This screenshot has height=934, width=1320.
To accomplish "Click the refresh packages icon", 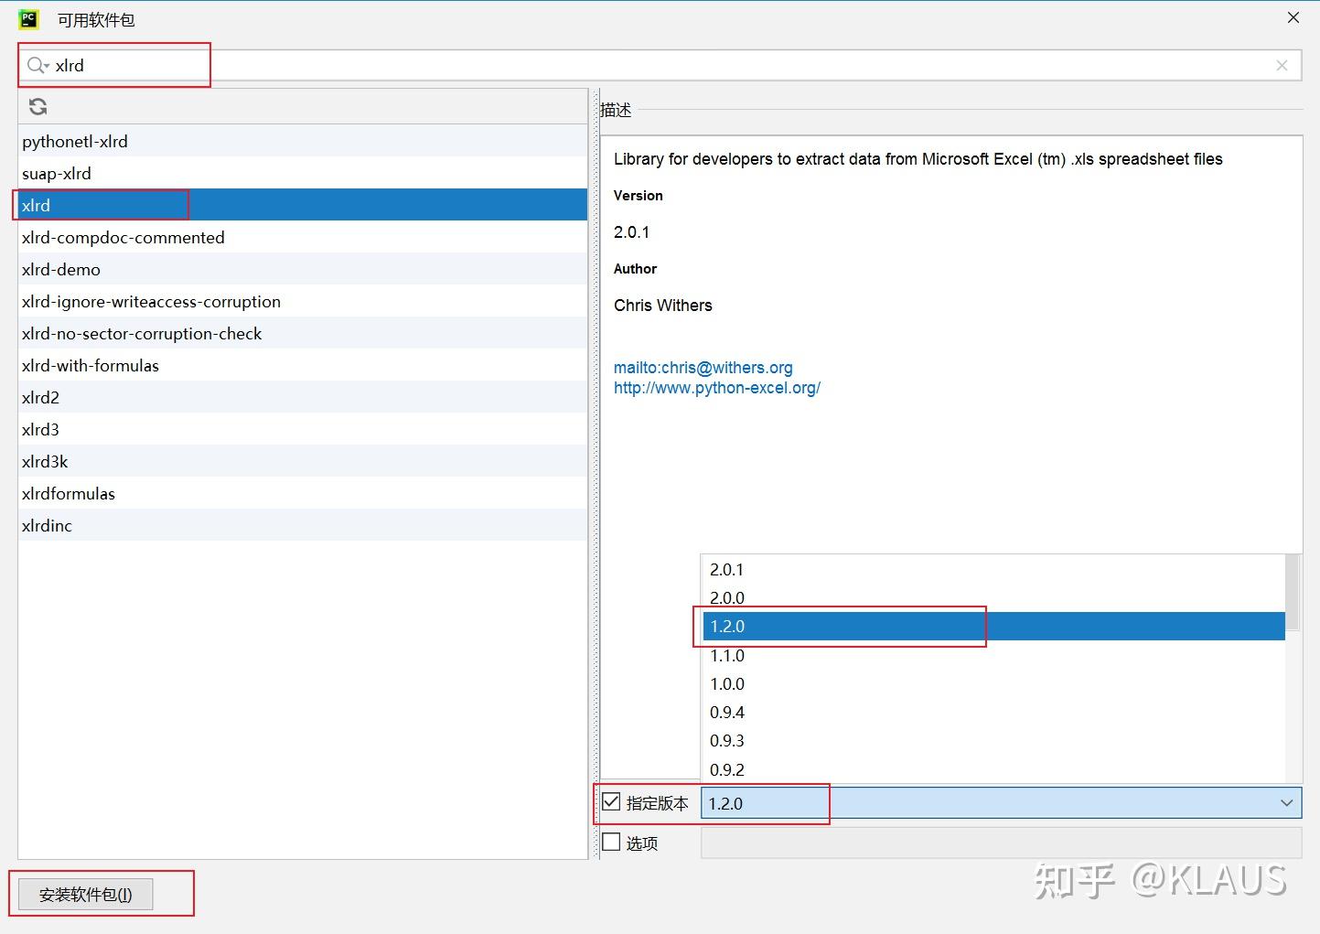I will tap(37, 106).
